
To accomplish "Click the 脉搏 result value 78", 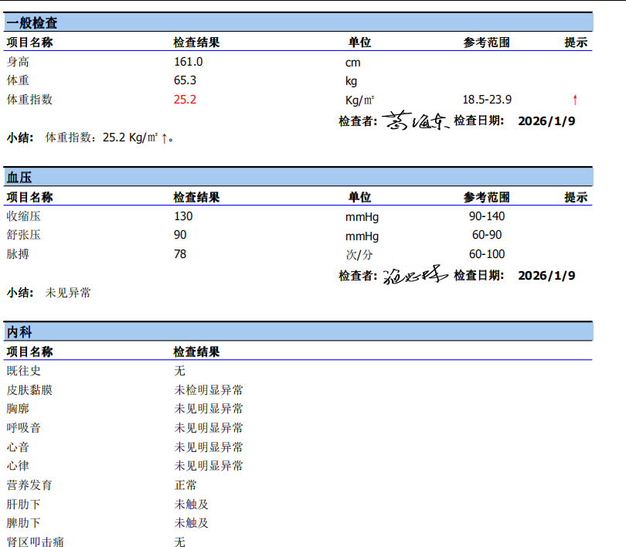I will coord(180,254).
